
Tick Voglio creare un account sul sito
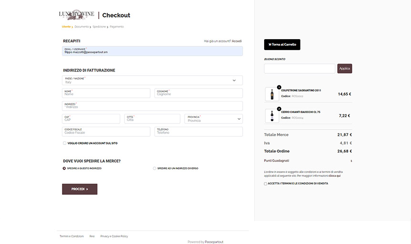(x=65, y=143)
